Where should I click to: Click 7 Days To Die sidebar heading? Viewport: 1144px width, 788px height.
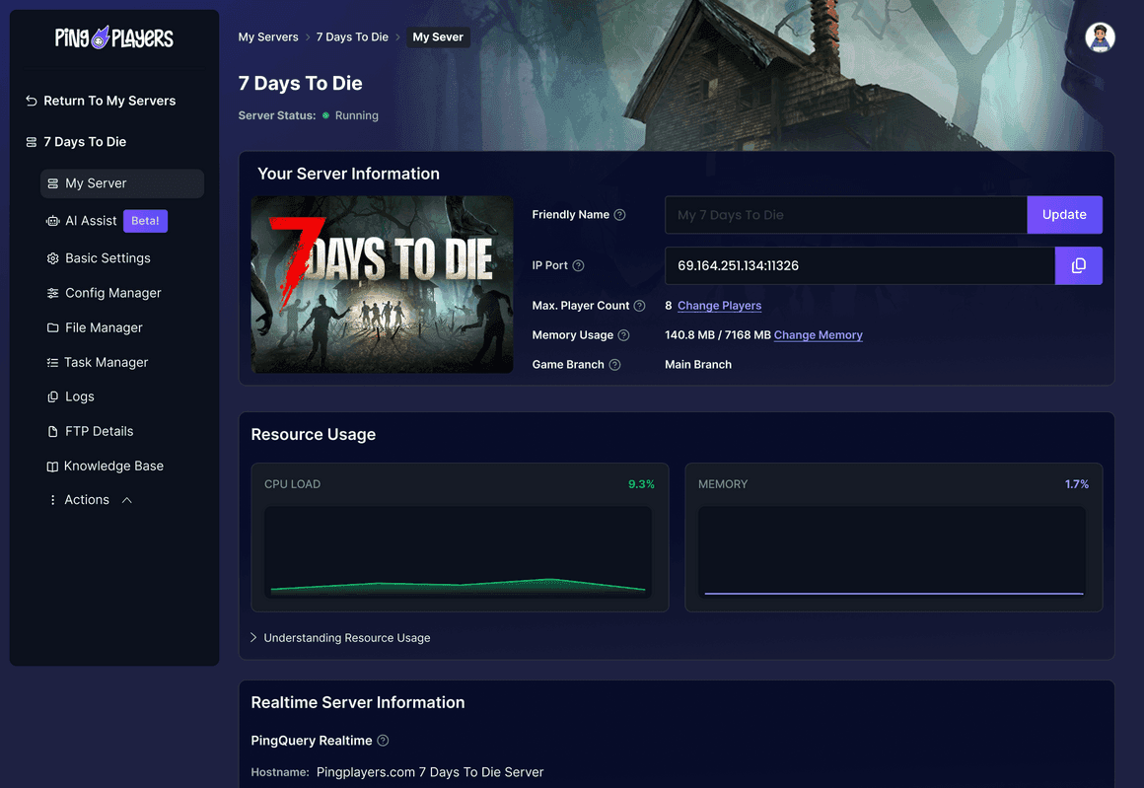point(85,142)
